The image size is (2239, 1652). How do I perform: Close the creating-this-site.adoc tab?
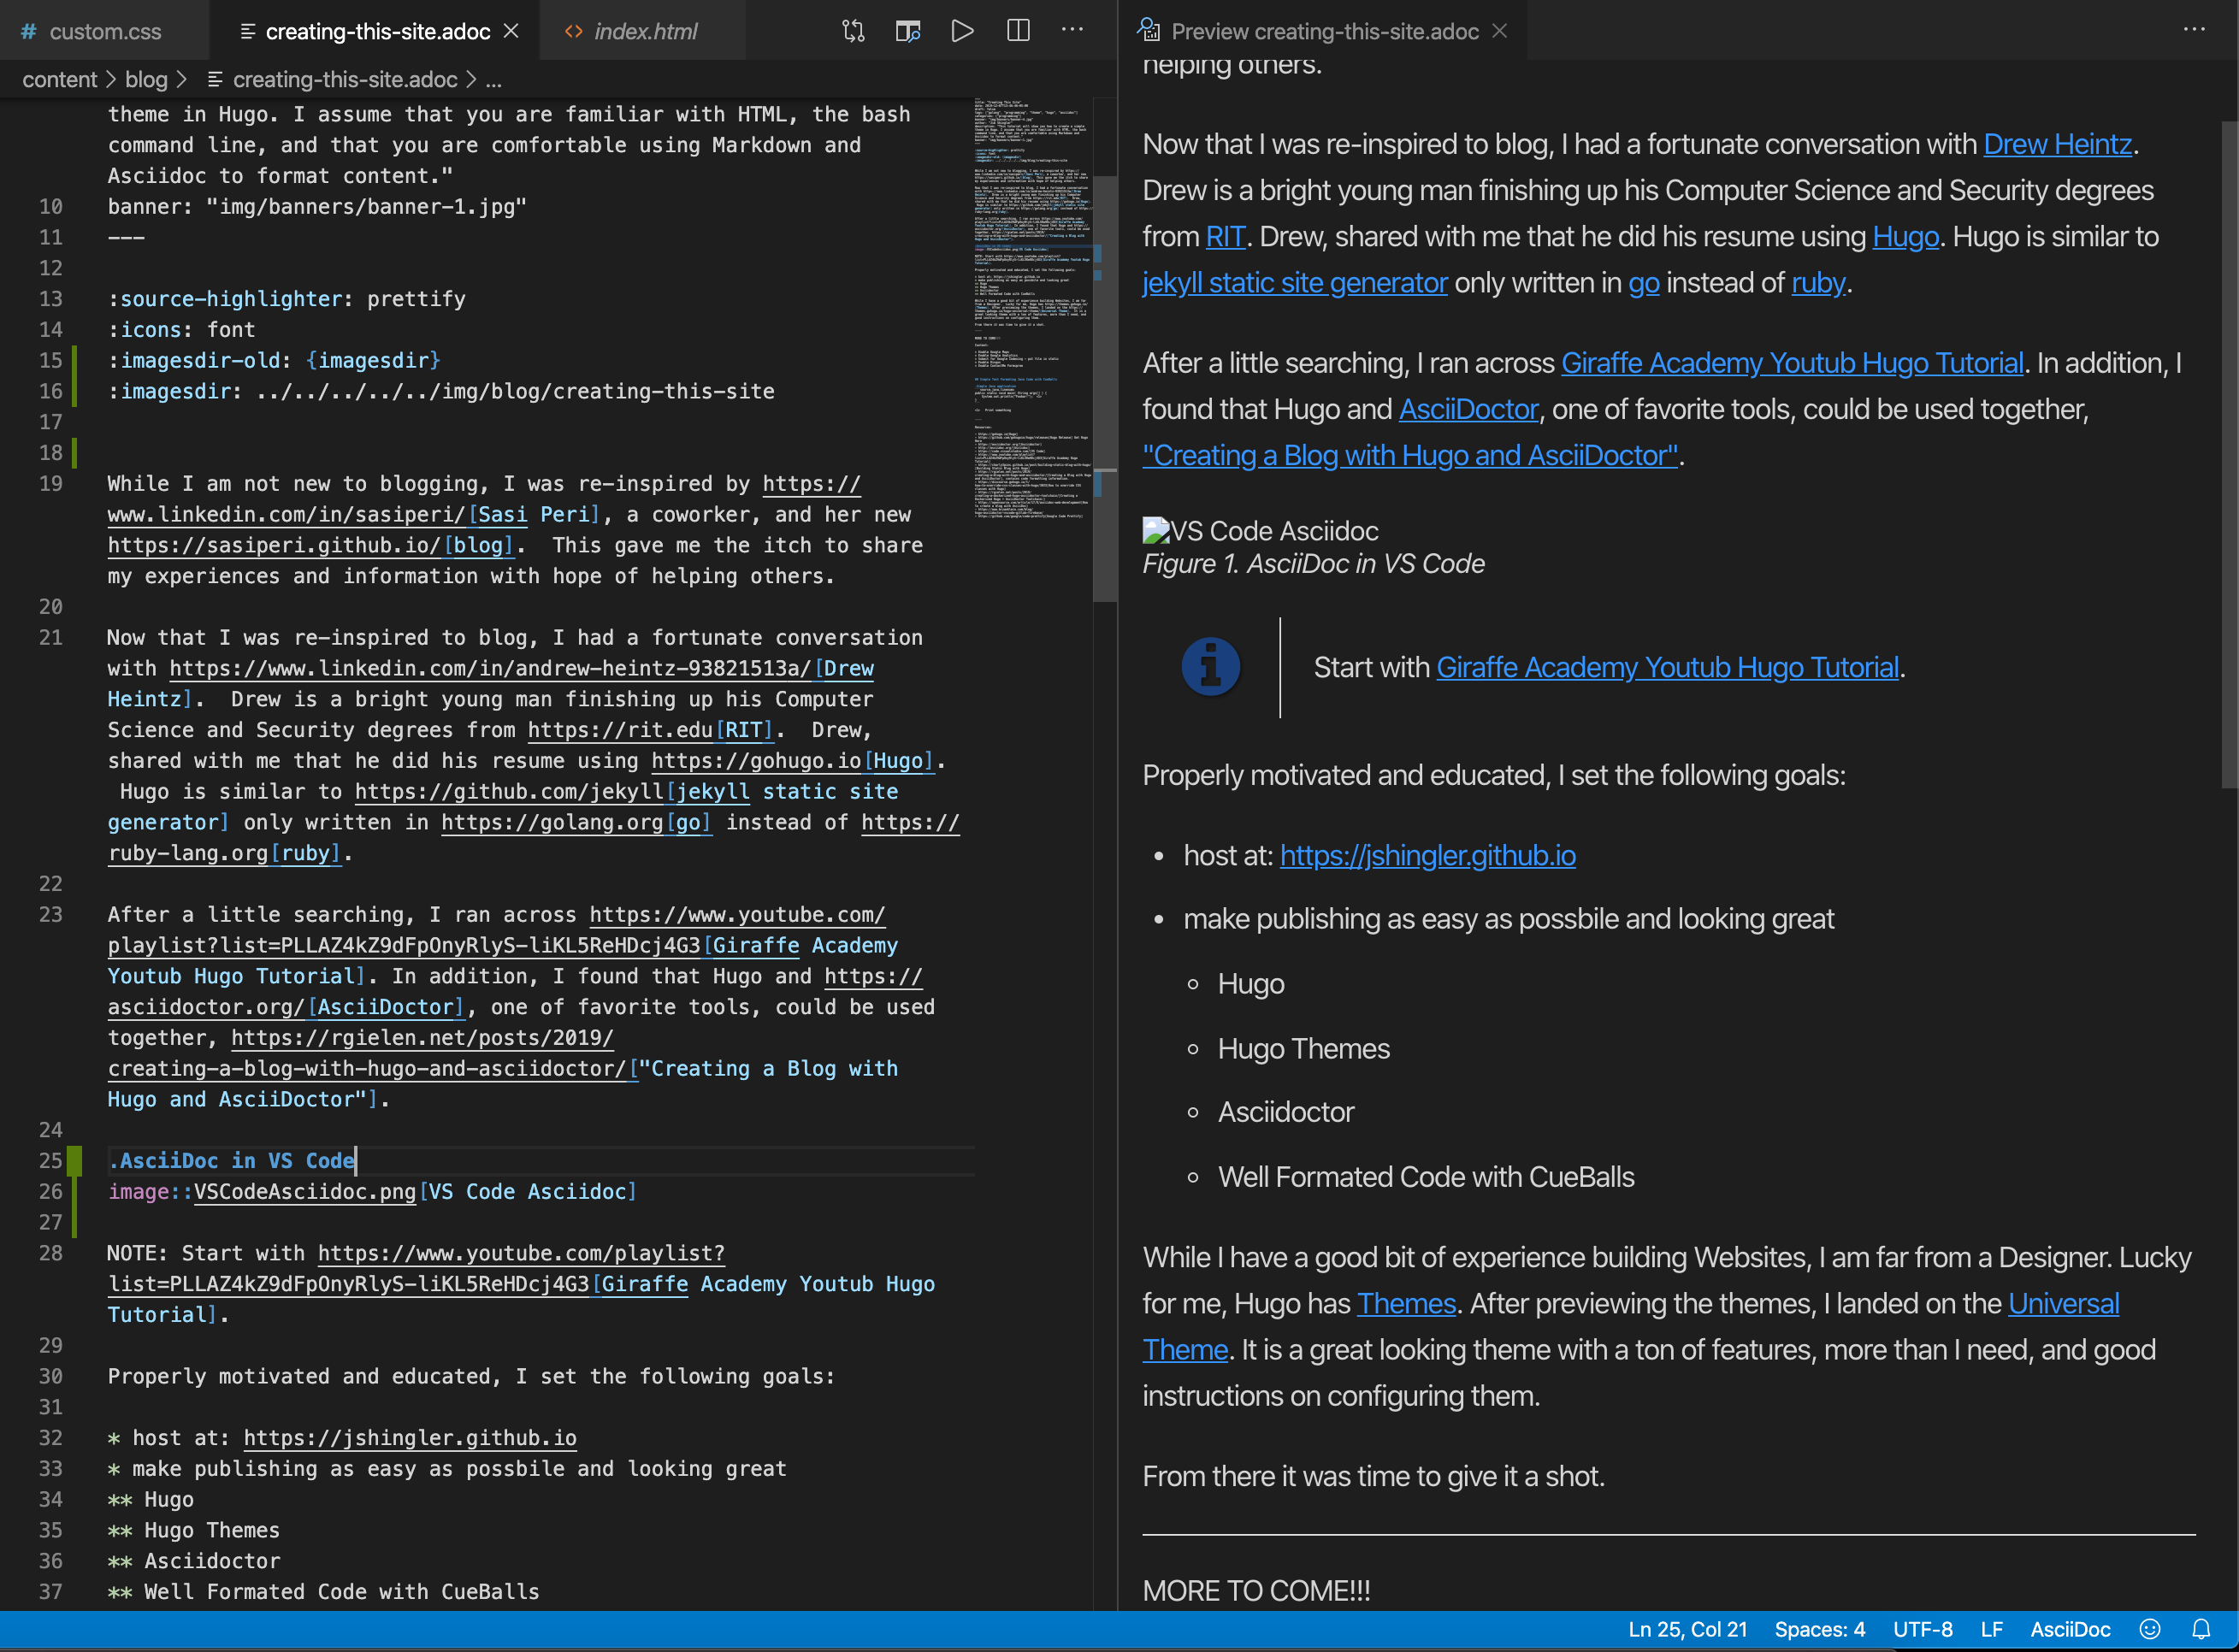(x=511, y=31)
